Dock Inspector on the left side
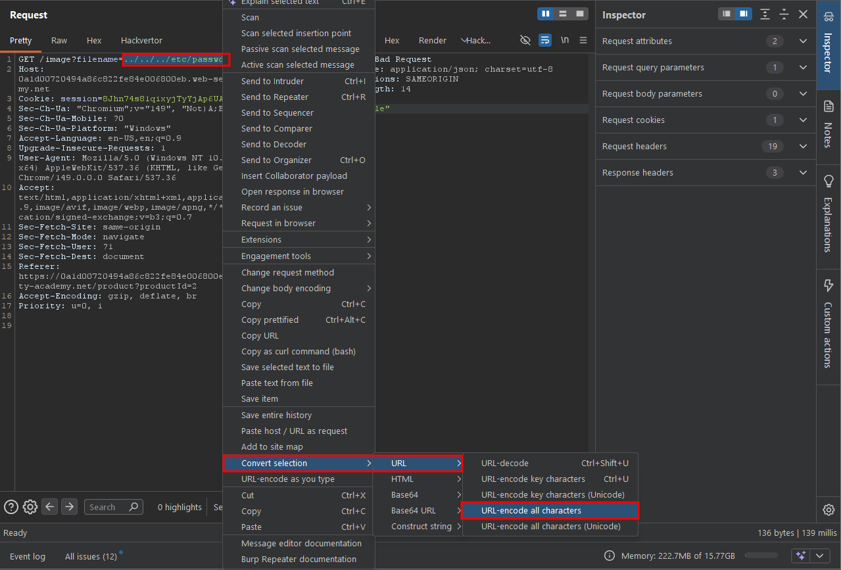Image resolution: width=841 pixels, height=570 pixels. [x=726, y=14]
